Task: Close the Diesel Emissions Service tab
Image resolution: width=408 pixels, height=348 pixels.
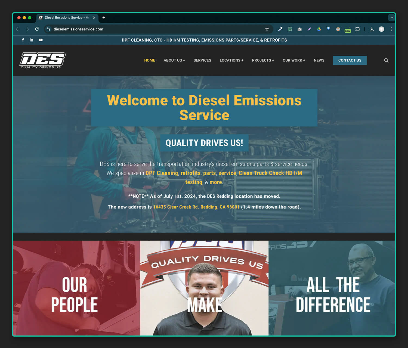Action: 94,18
